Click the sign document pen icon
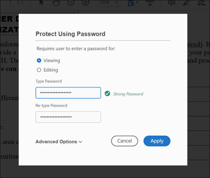This screenshot has width=210, height=178. click(201, 2)
